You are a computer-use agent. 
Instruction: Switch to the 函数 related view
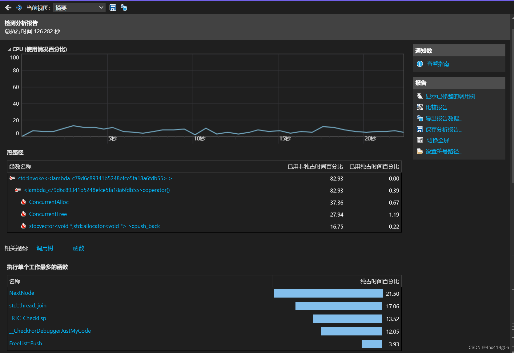click(78, 248)
